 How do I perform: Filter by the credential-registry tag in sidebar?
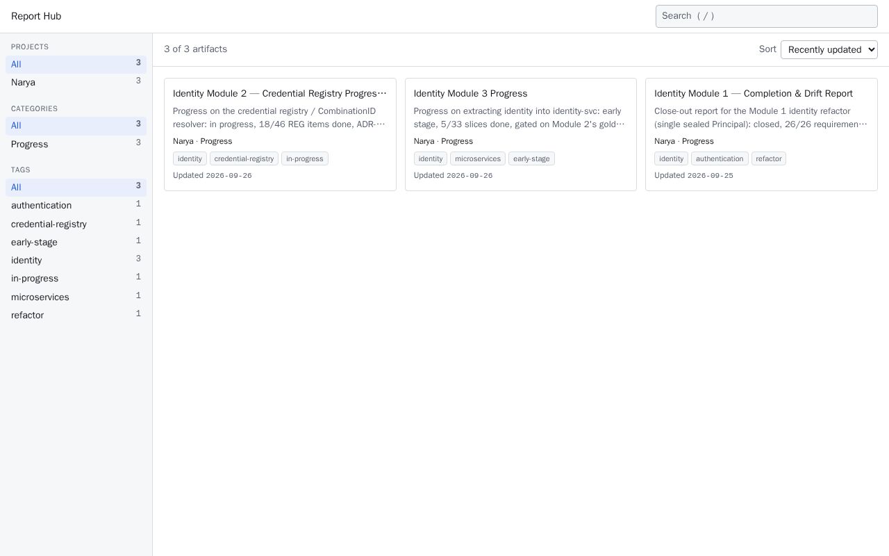coord(76,224)
